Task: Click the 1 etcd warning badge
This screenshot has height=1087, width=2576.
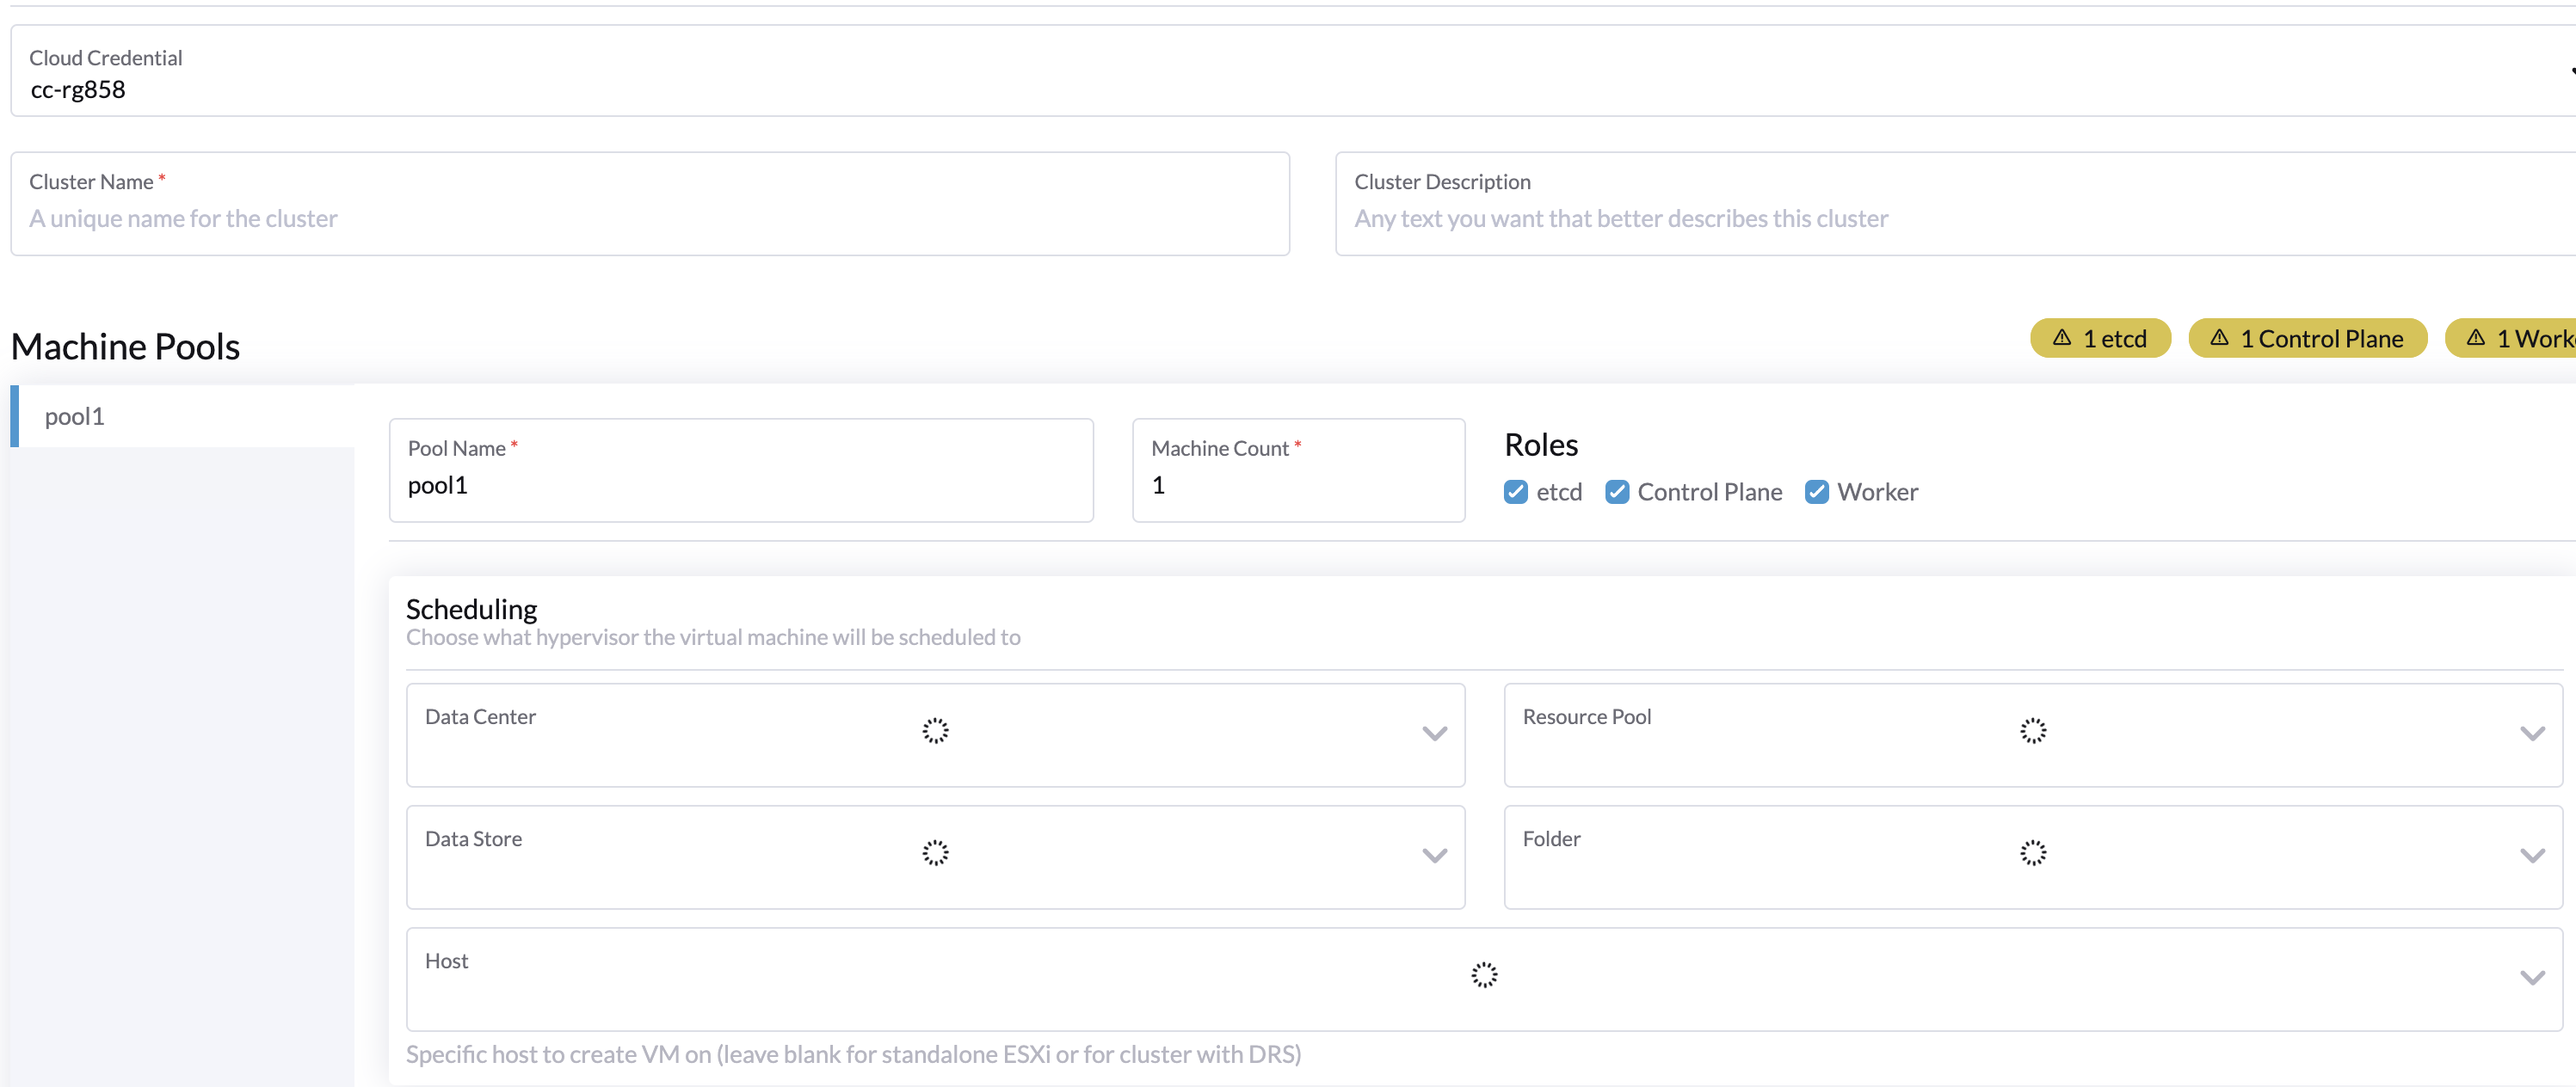Action: click(2100, 338)
